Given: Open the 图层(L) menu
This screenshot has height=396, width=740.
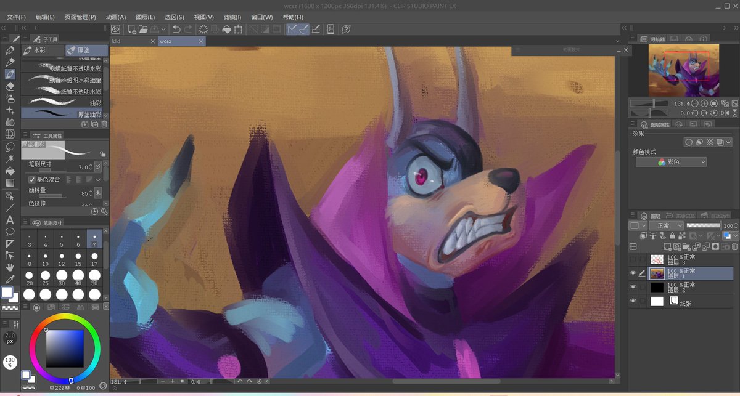Looking at the screenshot, I should pos(145,17).
